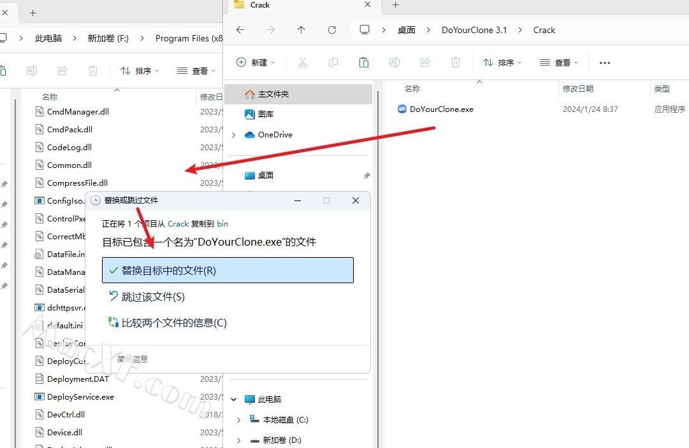Expand the 新加卷 (D:) tree node
This screenshot has height=448, width=689.
click(x=238, y=440)
